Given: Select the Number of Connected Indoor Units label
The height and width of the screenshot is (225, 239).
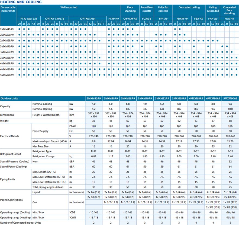Looking at the screenshot, I should [21, 223].
